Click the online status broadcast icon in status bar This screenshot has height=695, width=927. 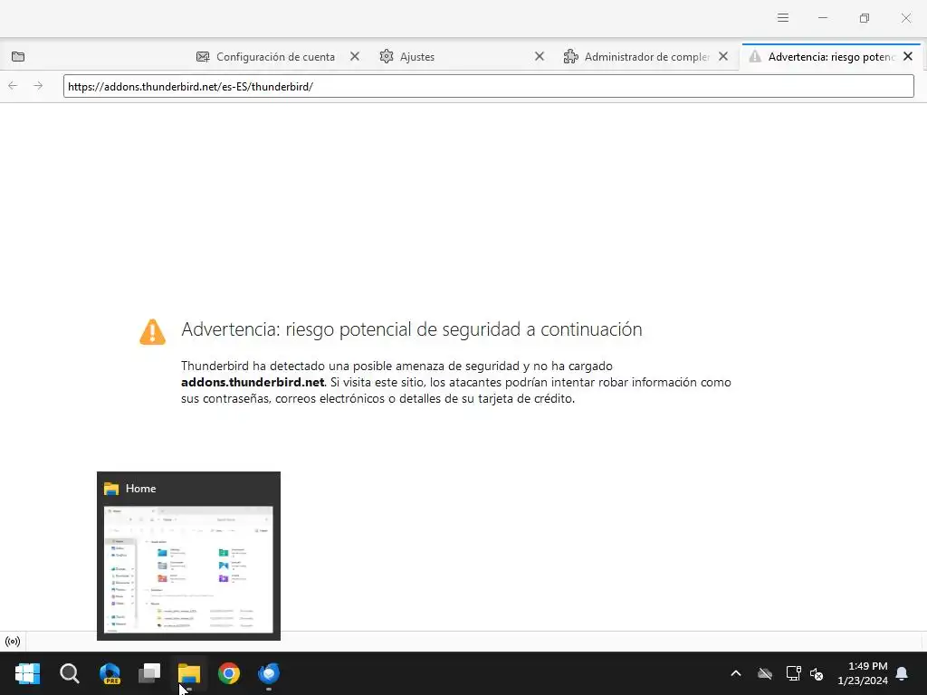pos(13,642)
